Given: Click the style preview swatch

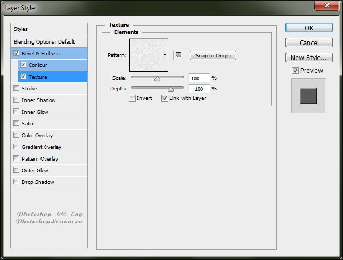Looking at the screenshot, I should pos(308,96).
